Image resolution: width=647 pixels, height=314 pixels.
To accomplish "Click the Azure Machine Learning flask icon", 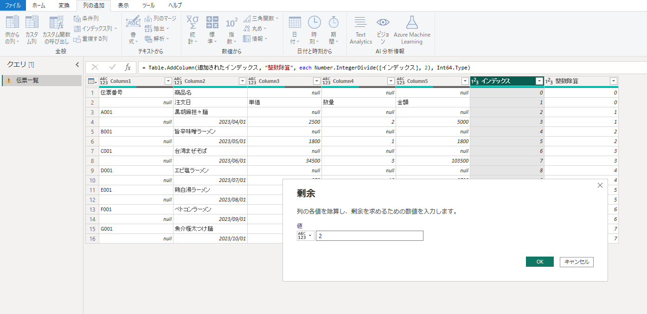I will coord(412,22).
